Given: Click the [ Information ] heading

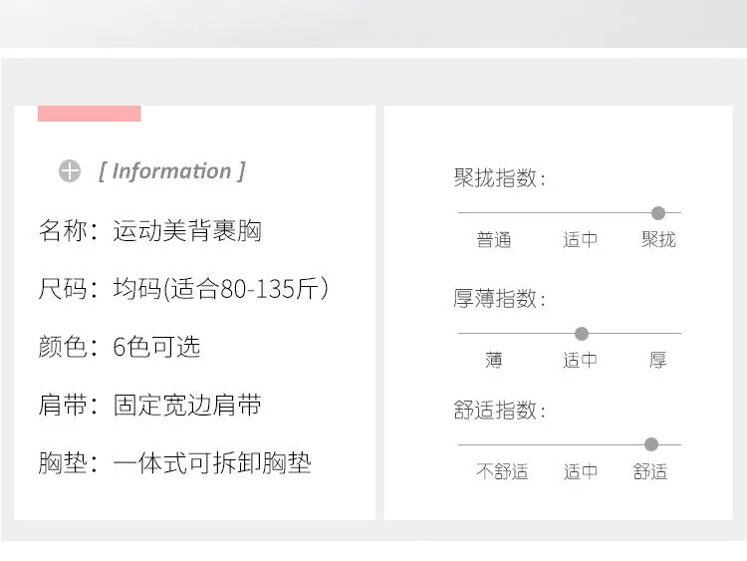Looking at the screenshot, I should click(x=171, y=171).
